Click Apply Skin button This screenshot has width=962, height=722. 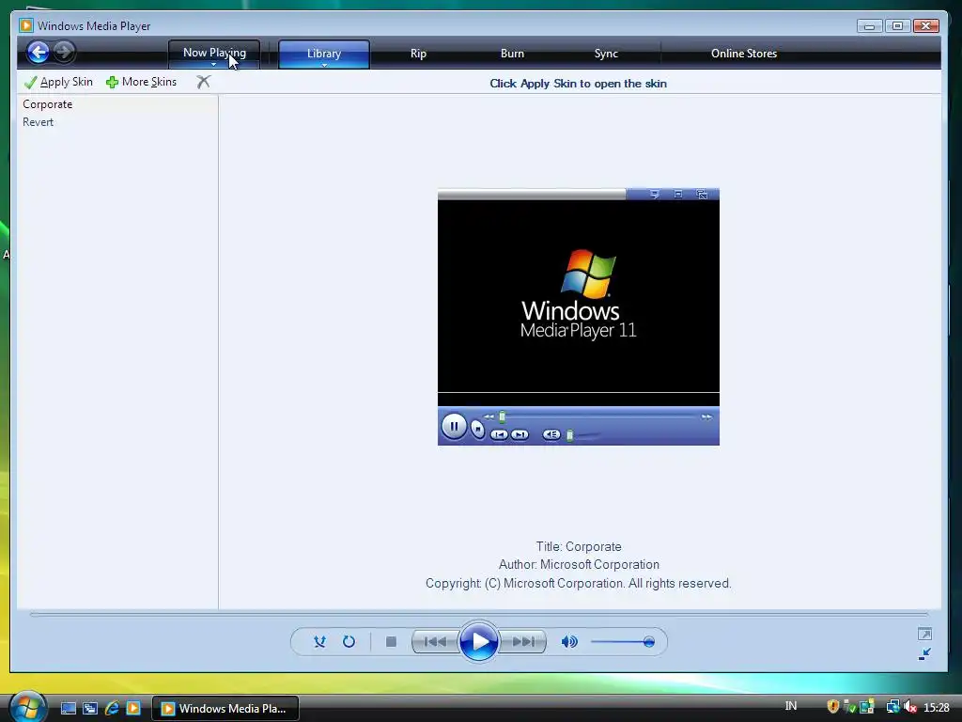click(x=58, y=82)
